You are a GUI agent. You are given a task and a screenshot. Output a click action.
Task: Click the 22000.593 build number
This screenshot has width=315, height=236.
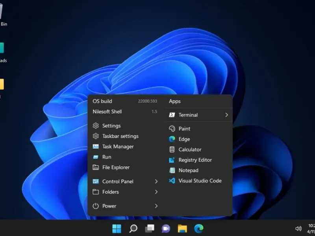point(147,101)
